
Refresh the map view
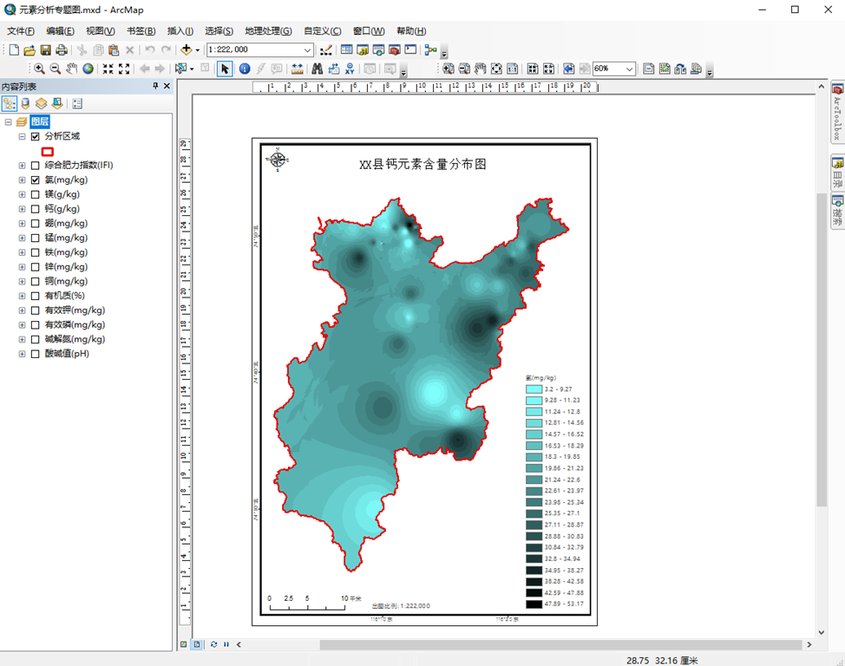(x=213, y=644)
